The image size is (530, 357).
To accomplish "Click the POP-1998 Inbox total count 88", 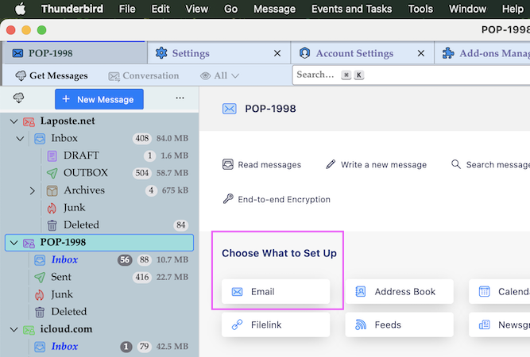I will point(145,260).
